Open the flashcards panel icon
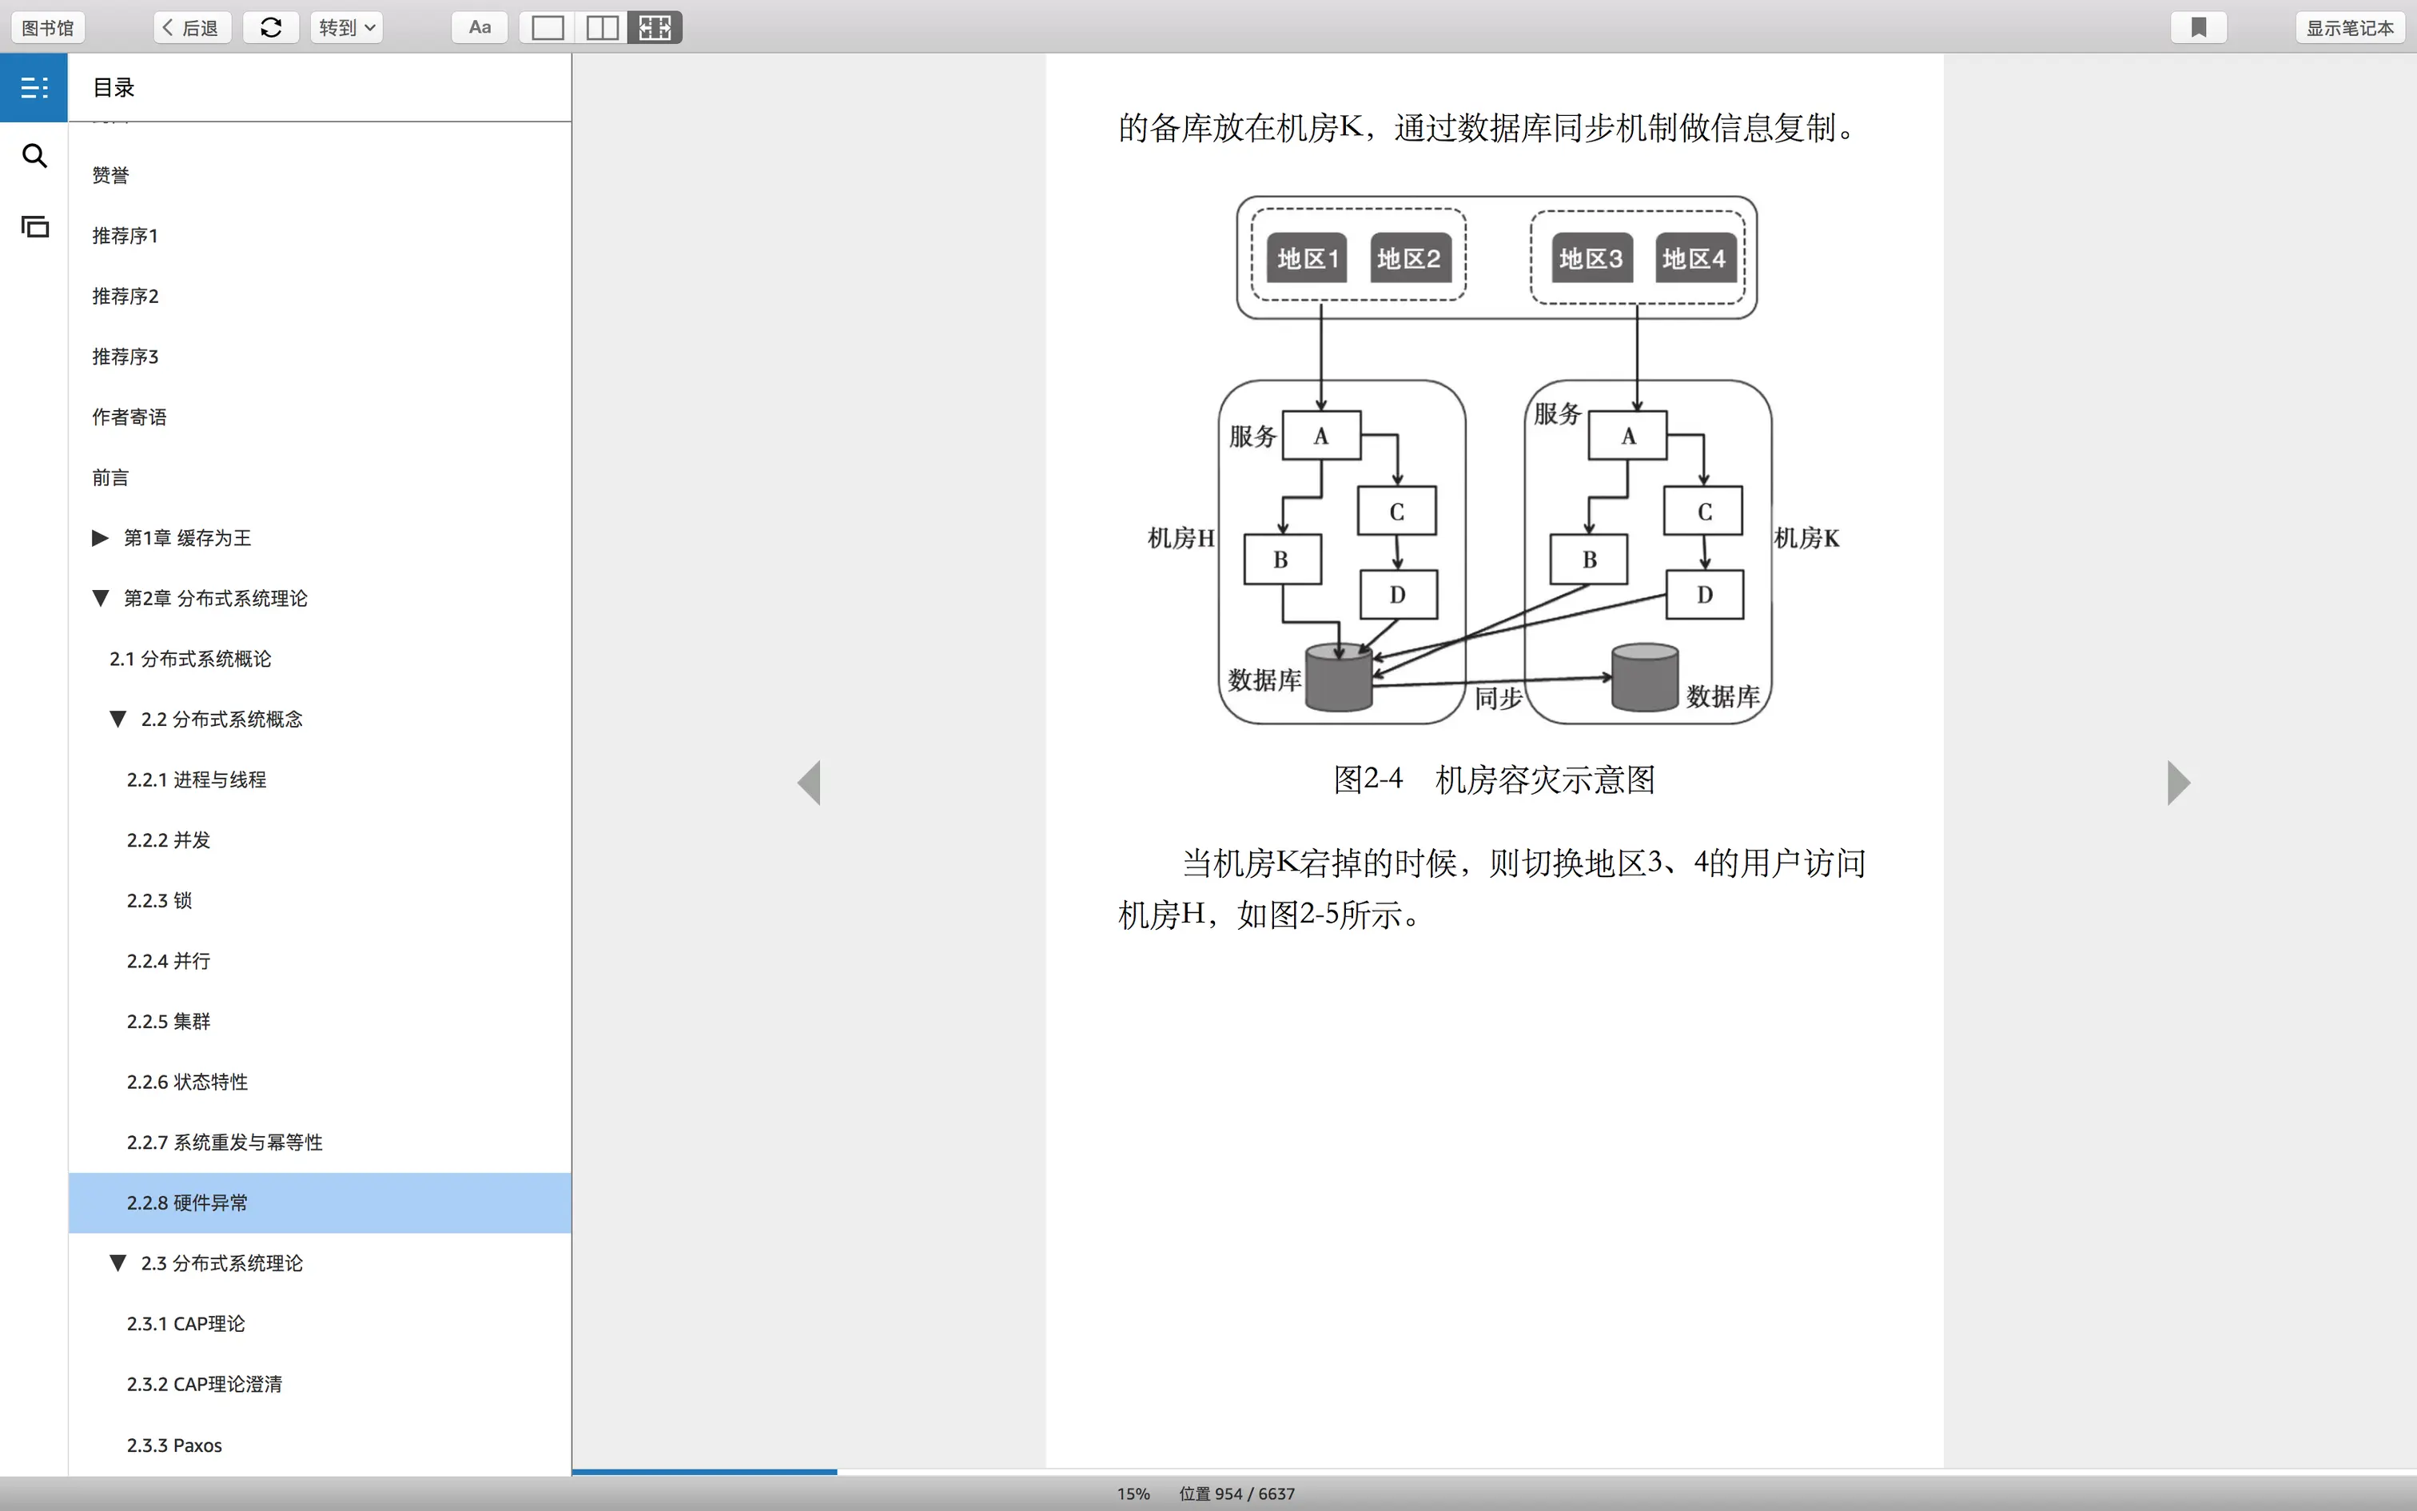2417x1511 pixels. click(34, 227)
